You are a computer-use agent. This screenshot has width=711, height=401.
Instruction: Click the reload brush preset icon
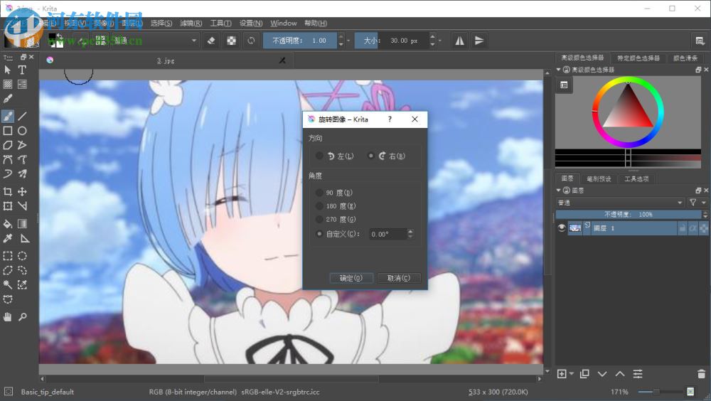[251, 41]
